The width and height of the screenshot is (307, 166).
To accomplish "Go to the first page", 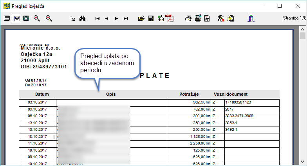I will [97, 18].
